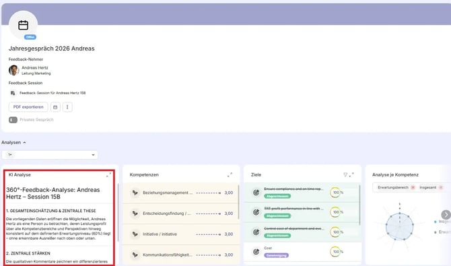Click the target icon of 'Ensure compliance' goal
451x266 pixels.
tap(256, 193)
